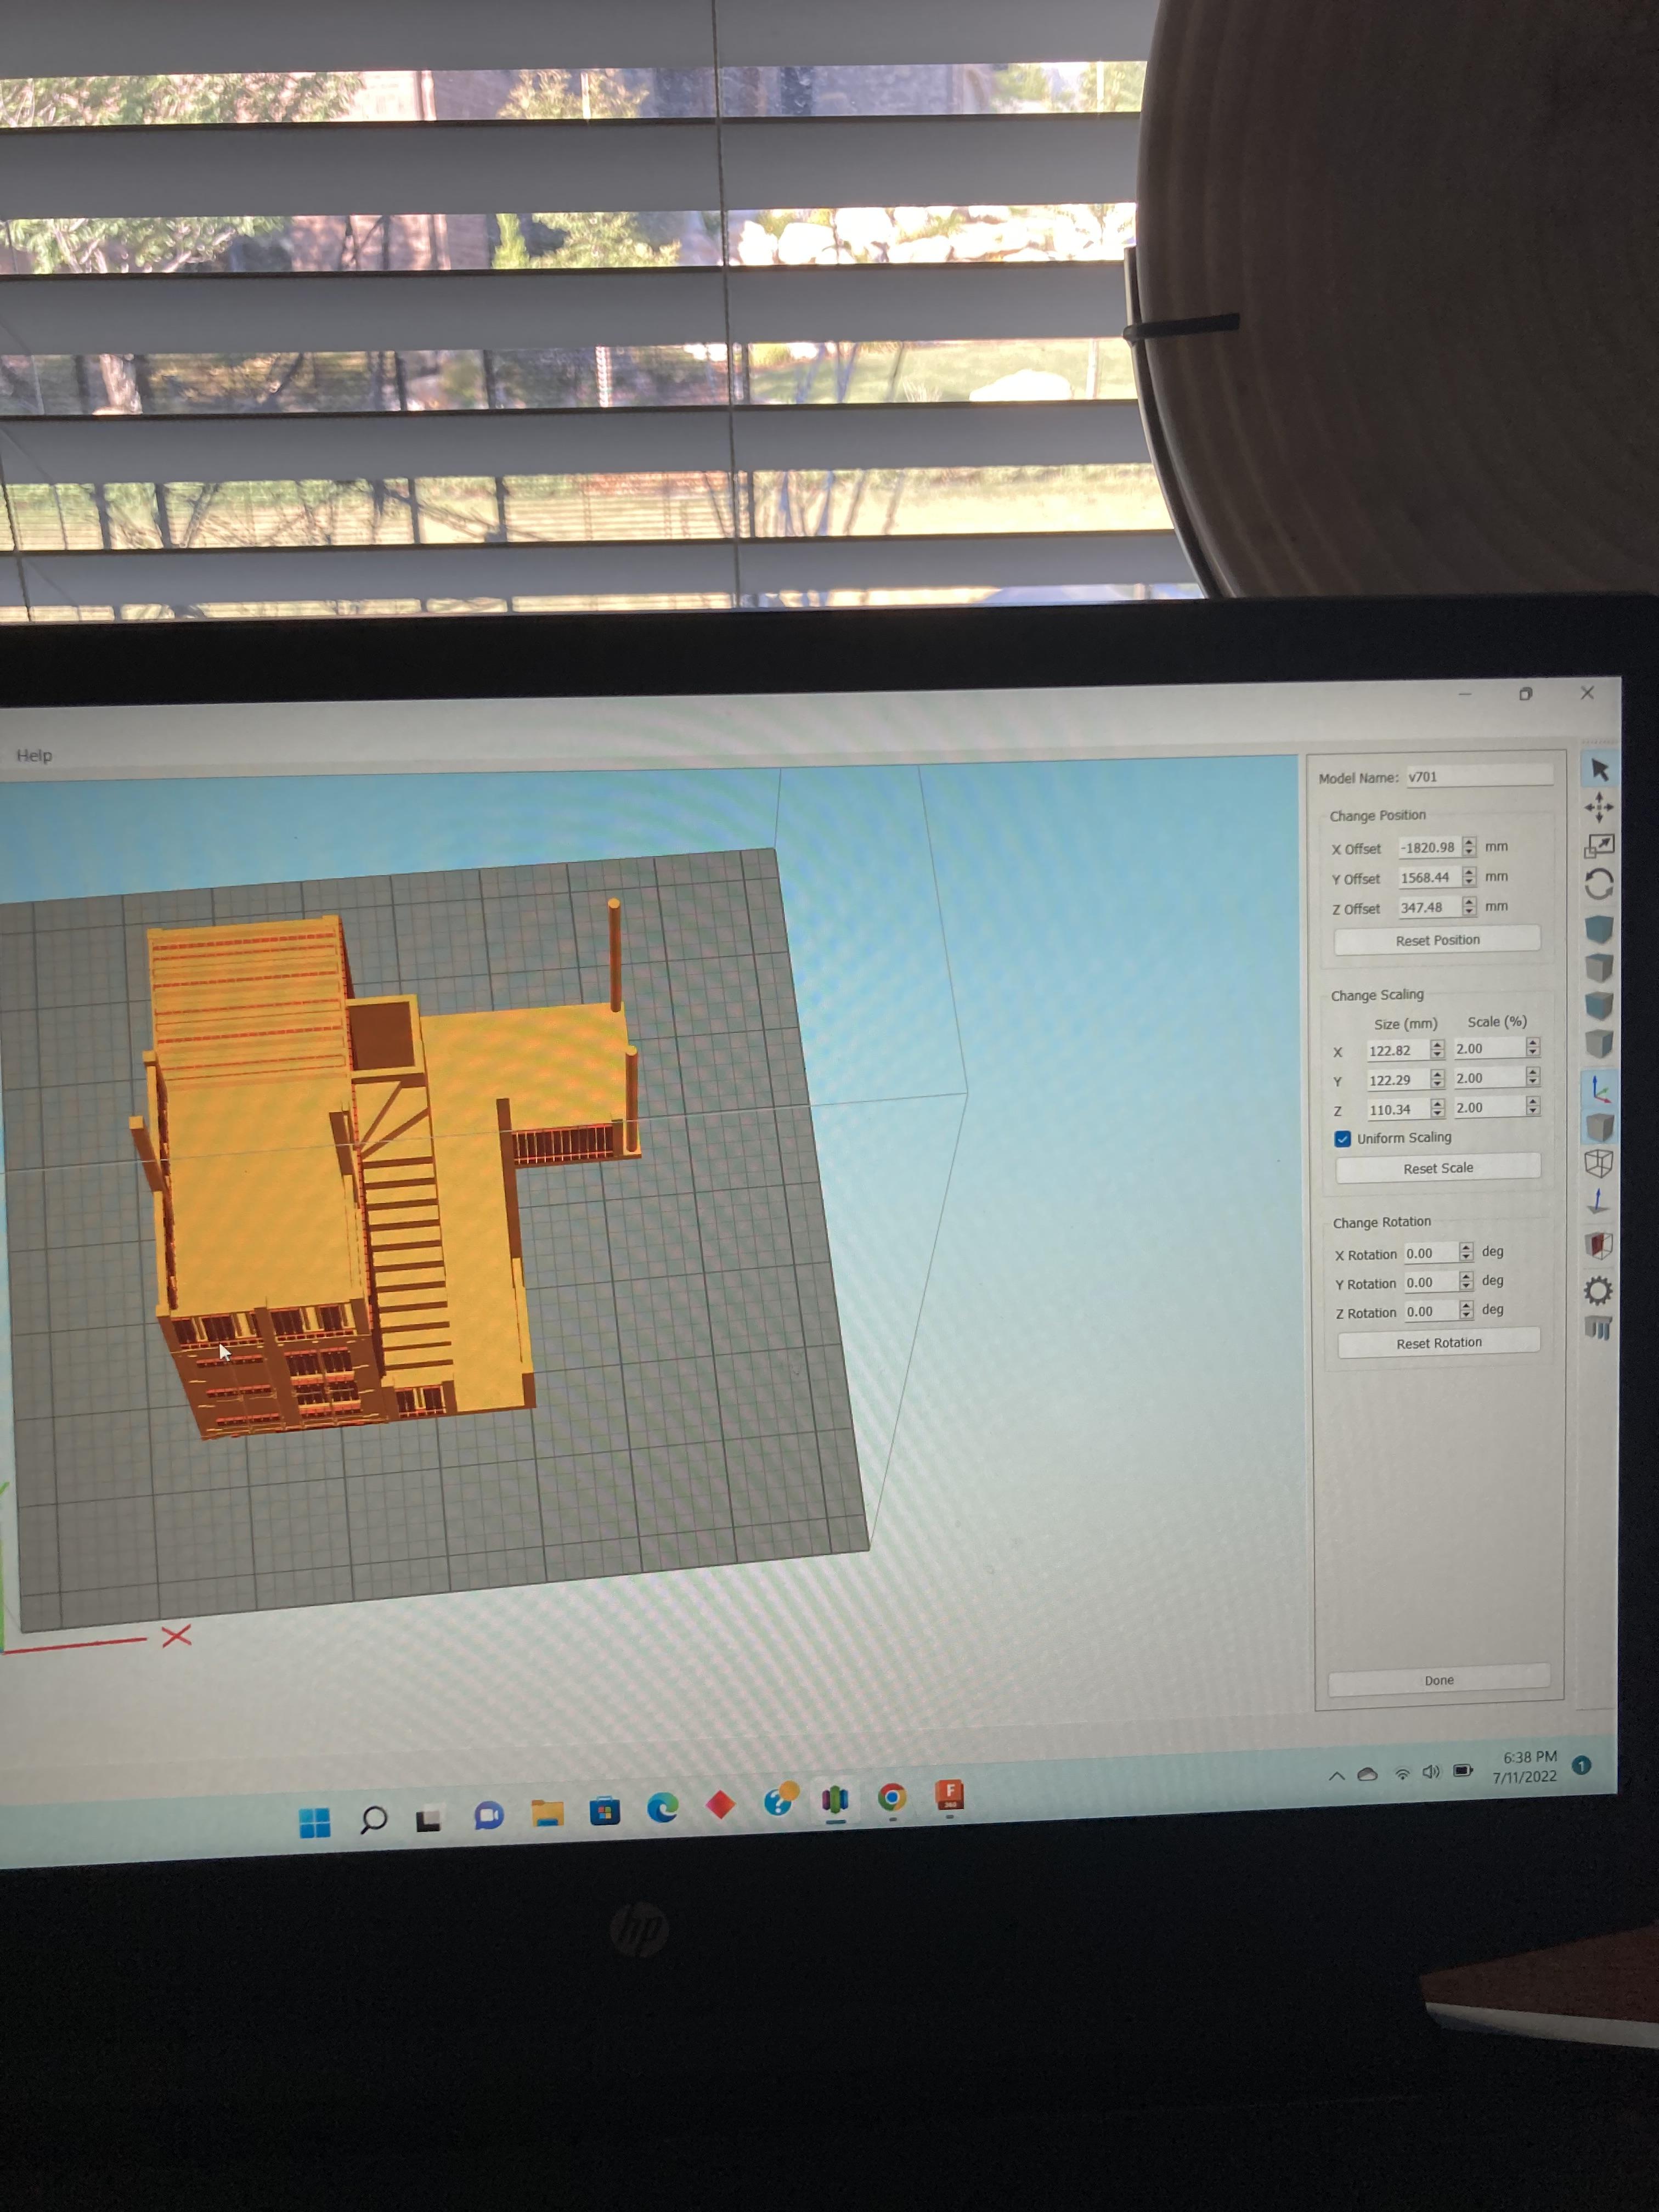Uncheck the Uniform Scaling checkbox

[x=1343, y=1139]
